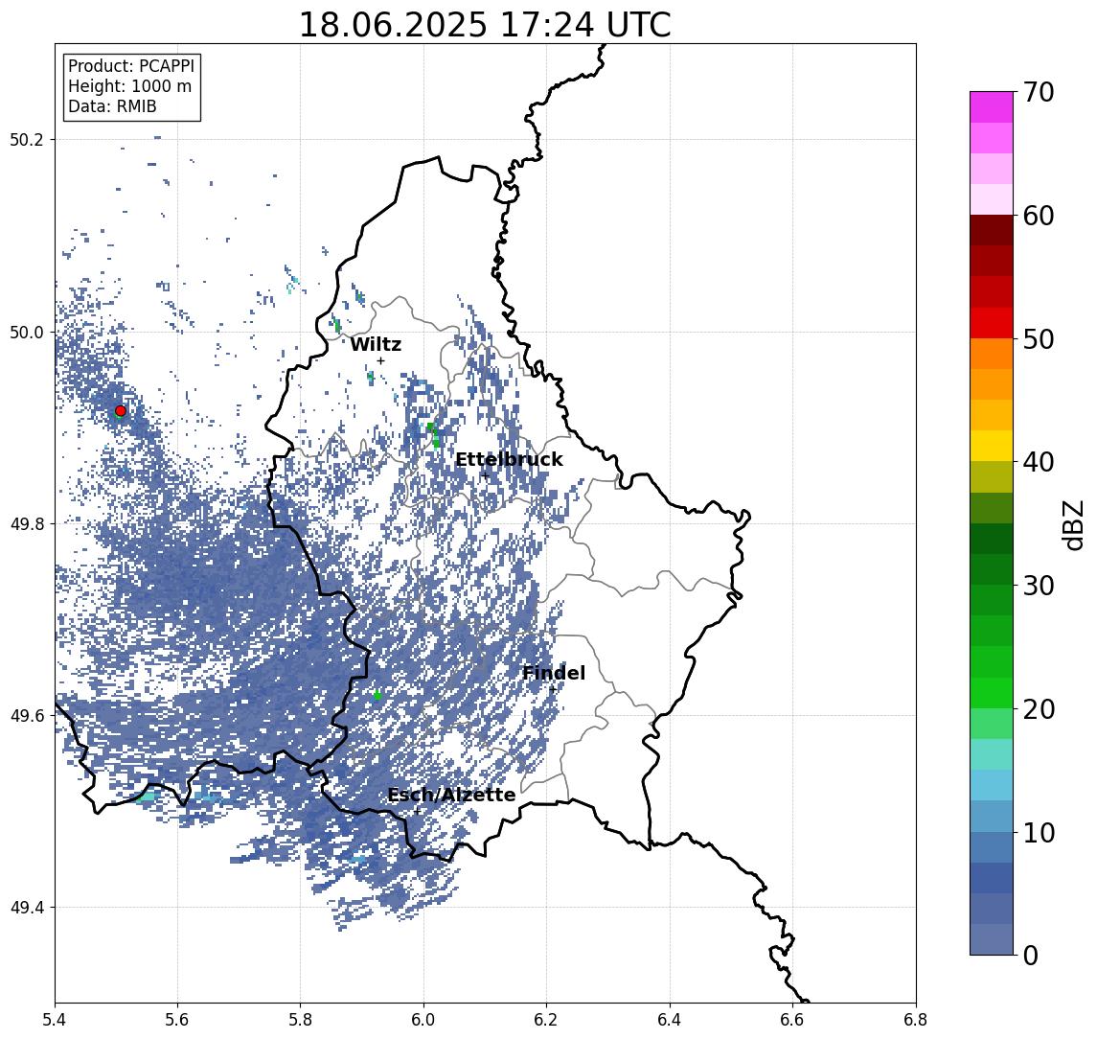Click the 20 tick on the colorbar
1097x1039 pixels.
pos(1039,709)
